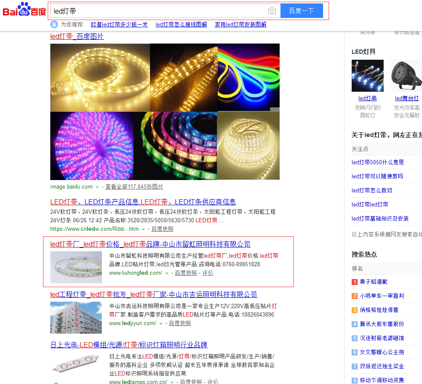Open the led灯带_百度图片 result title

point(78,36)
